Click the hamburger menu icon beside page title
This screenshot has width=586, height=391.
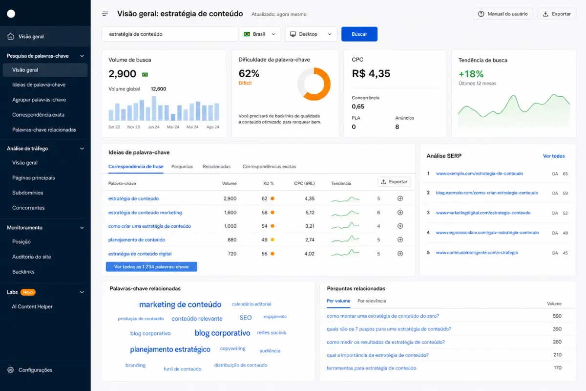pyautogui.click(x=105, y=14)
